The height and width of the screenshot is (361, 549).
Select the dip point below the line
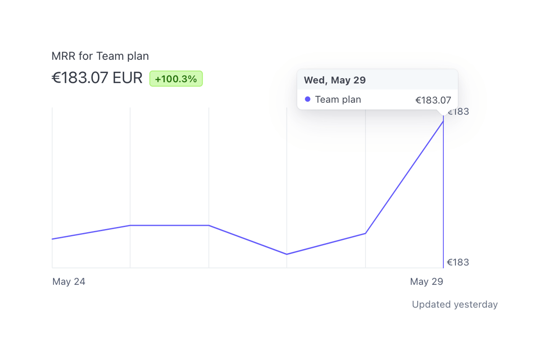[287, 254]
